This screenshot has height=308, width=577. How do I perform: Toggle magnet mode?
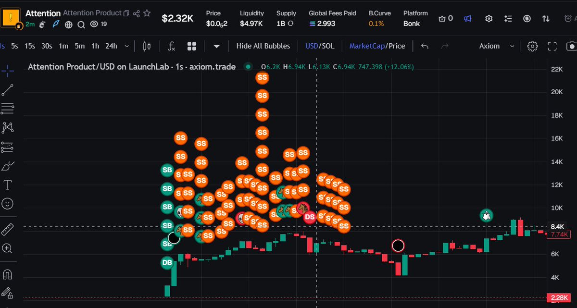pos(7,274)
